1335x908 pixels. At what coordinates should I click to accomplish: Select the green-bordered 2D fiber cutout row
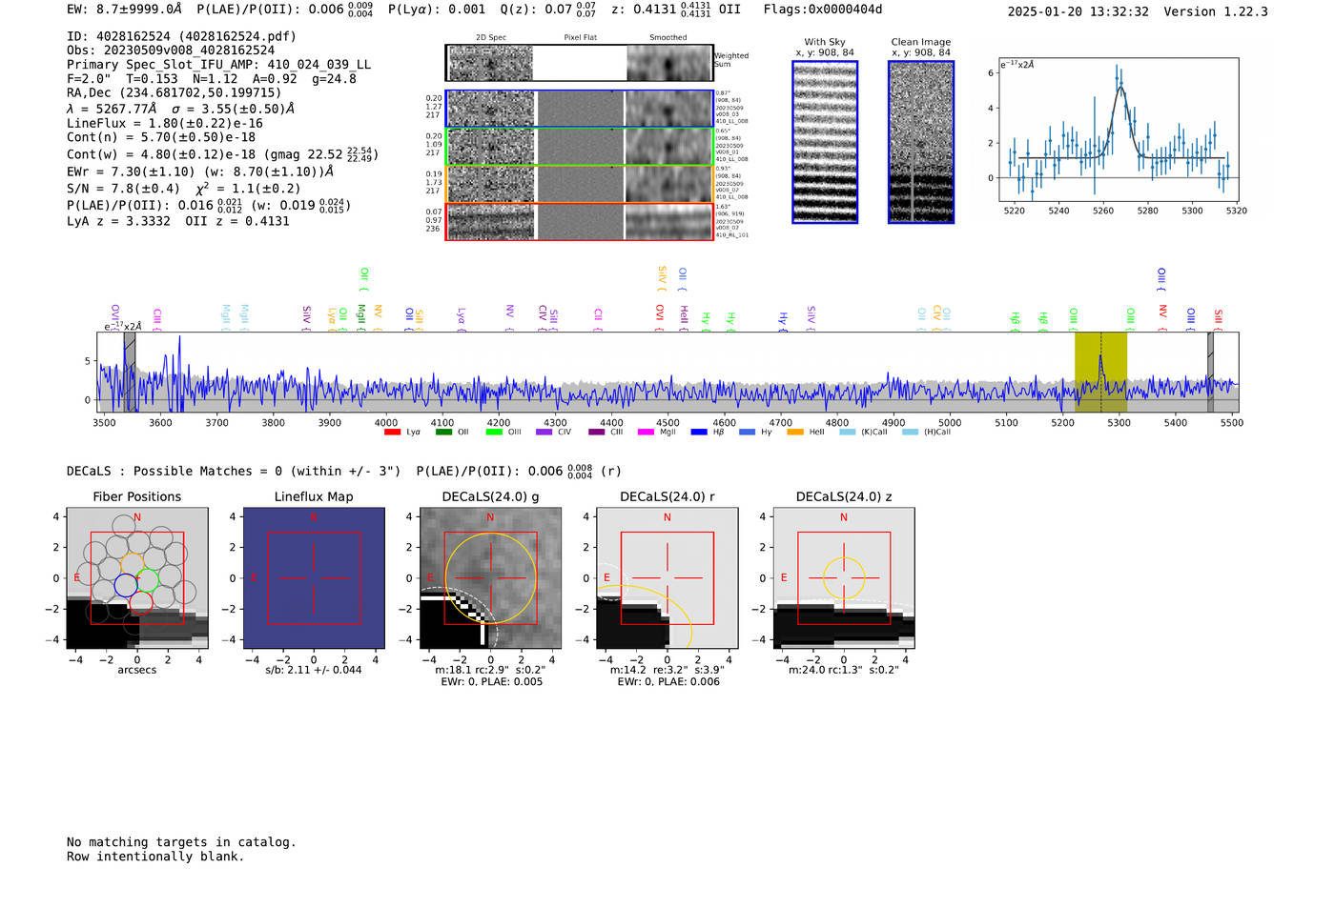(x=579, y=147)
